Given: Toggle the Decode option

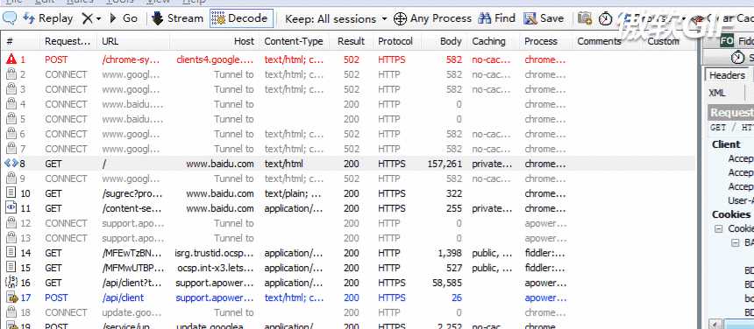Looking at the screenshot, I should (241, 18).
